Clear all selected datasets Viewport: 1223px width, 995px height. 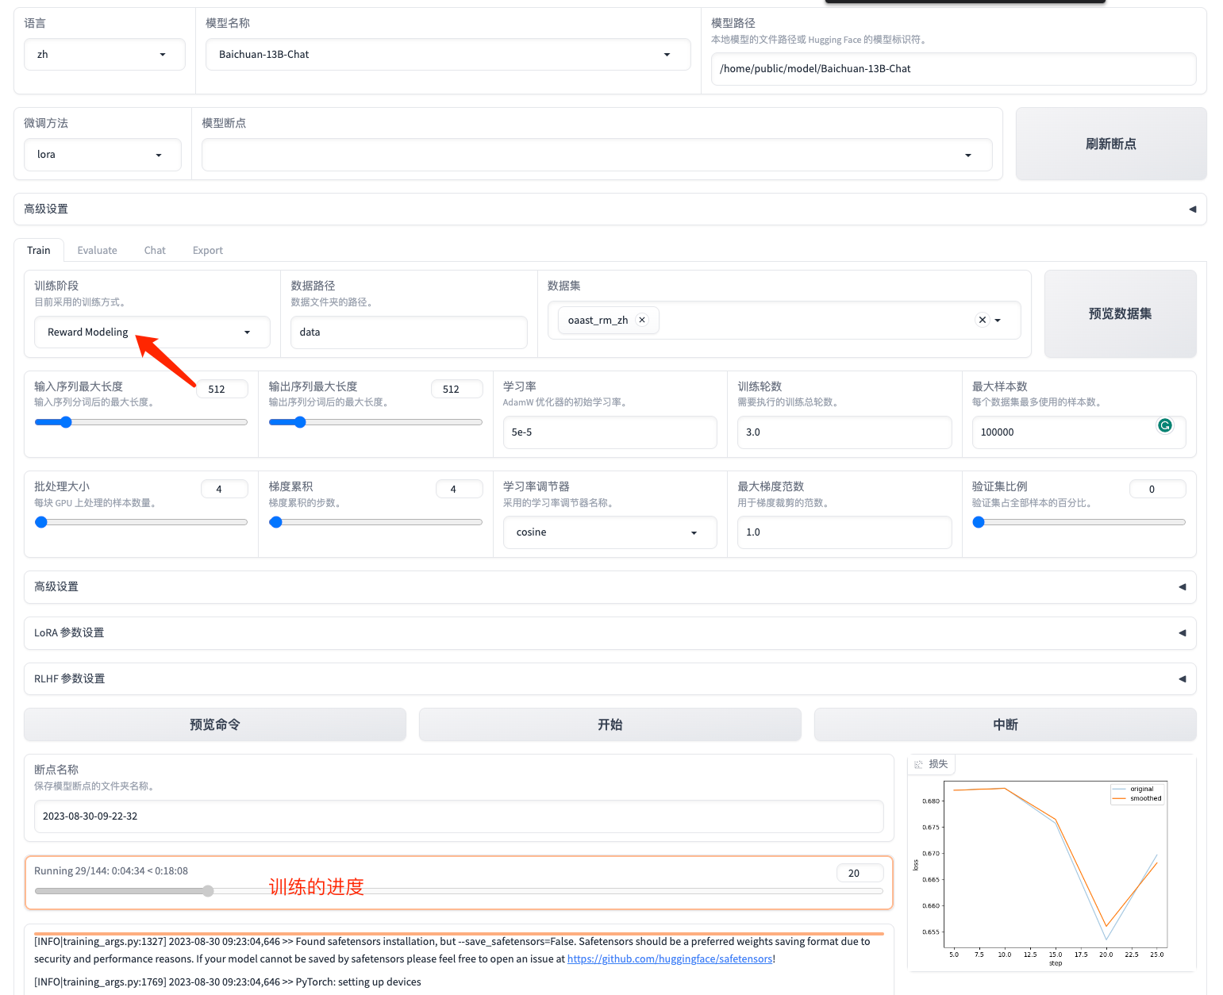pyautogui.click(x=982, y=320)
